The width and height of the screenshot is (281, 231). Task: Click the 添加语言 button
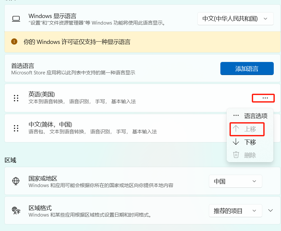247,68
